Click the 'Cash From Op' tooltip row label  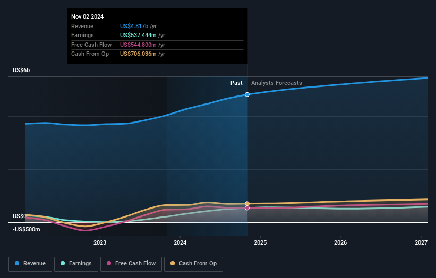[90, 54]
